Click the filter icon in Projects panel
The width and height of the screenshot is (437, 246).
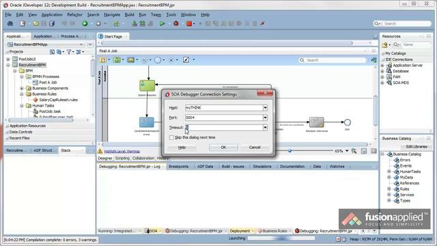pyautogui.click(x=69, y=52)
